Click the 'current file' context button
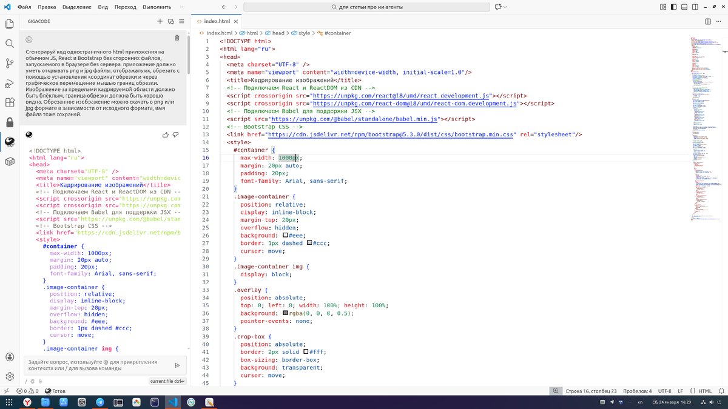The height and width of the screenshot is (409, 728). click(x=167, y=381)
